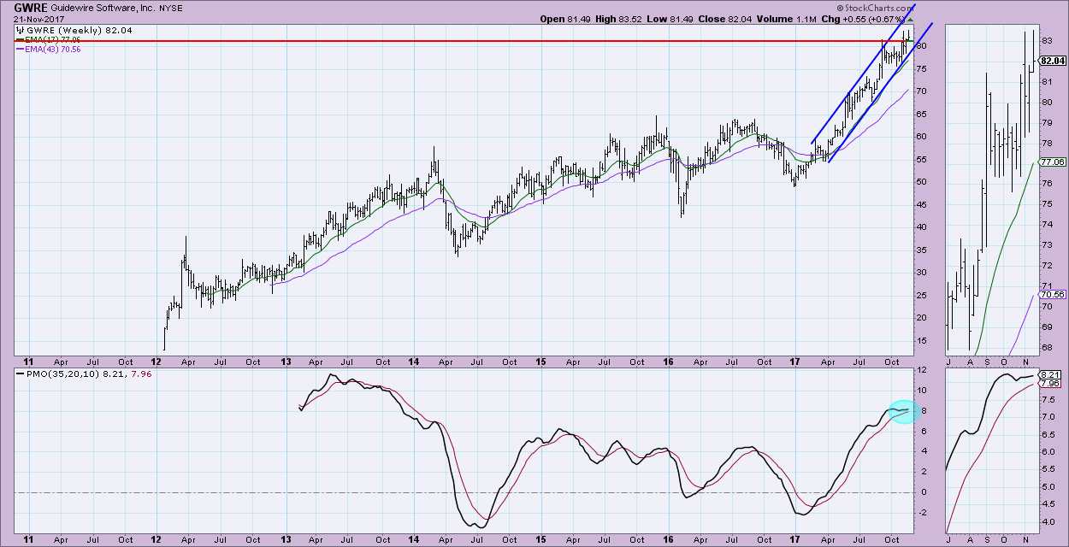Click the purple EMA(43) legend line marker
Screen dimensions: 1069x547
(x=20, y=50)
